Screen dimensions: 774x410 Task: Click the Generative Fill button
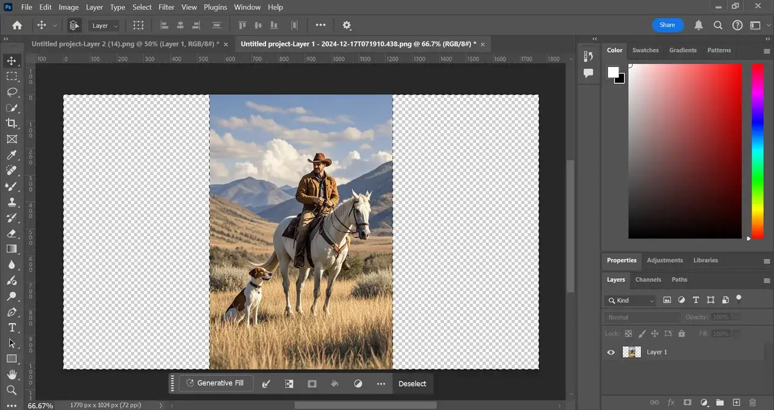tap(215, 383)
